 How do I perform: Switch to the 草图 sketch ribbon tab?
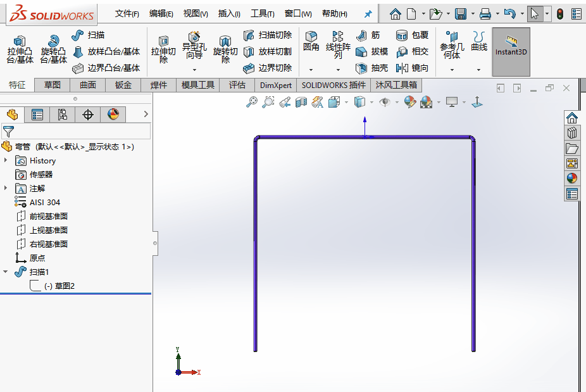(x=53, y=85)
